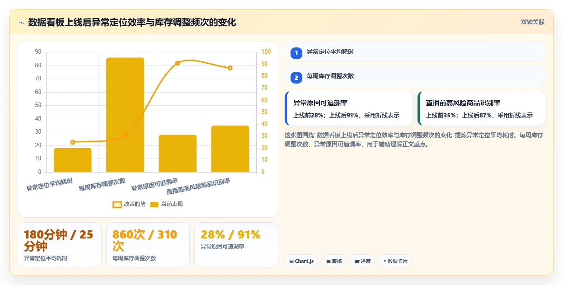563x285 pixels.
Task: Open the 异常原因可追溯率 detail card
Action: click(349, 108)
